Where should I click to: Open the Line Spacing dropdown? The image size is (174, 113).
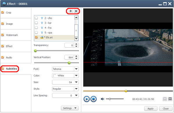(65, 95)
